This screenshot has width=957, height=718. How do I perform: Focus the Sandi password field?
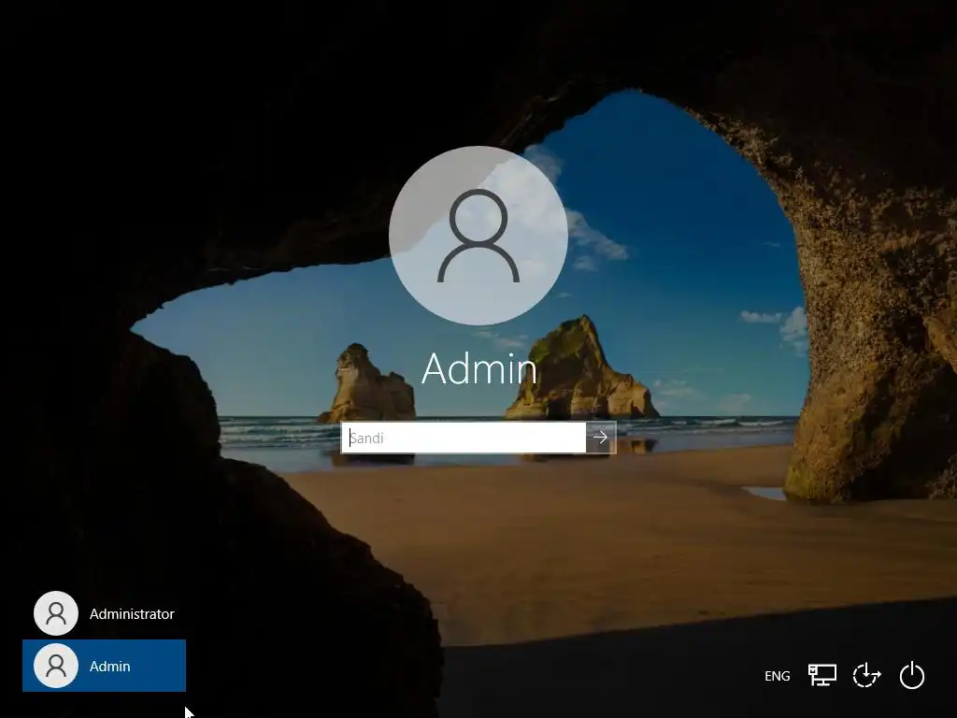click(x=464, y=438)
